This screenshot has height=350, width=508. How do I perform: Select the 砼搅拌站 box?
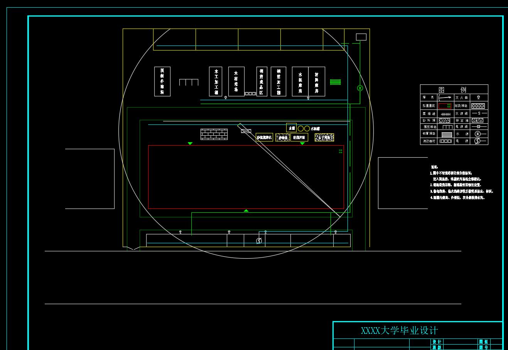pyautogui.click(x=299, y=137)
